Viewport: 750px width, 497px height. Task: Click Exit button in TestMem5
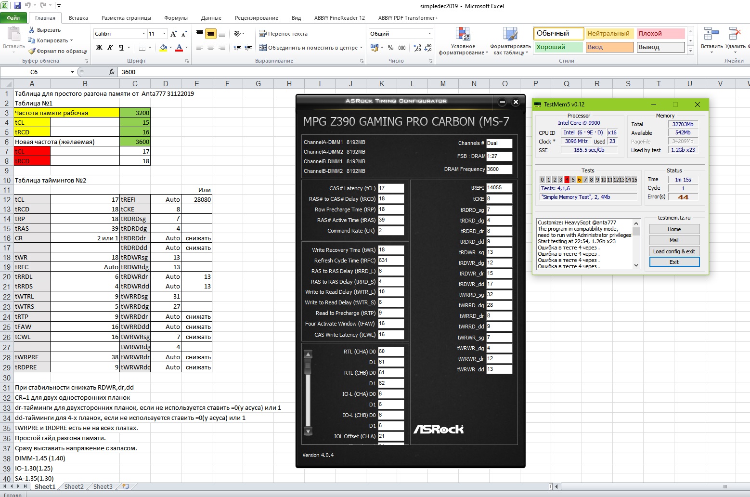pos(674,262)
